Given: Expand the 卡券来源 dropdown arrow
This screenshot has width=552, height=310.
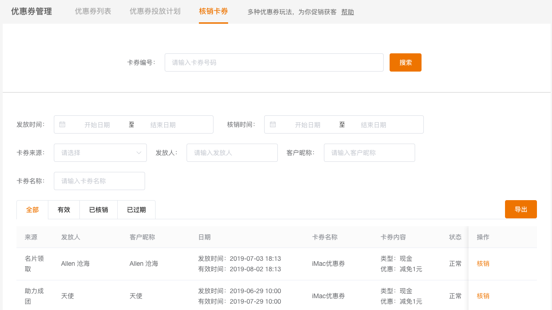Looking at the screenshot, I should coord(139,153).
